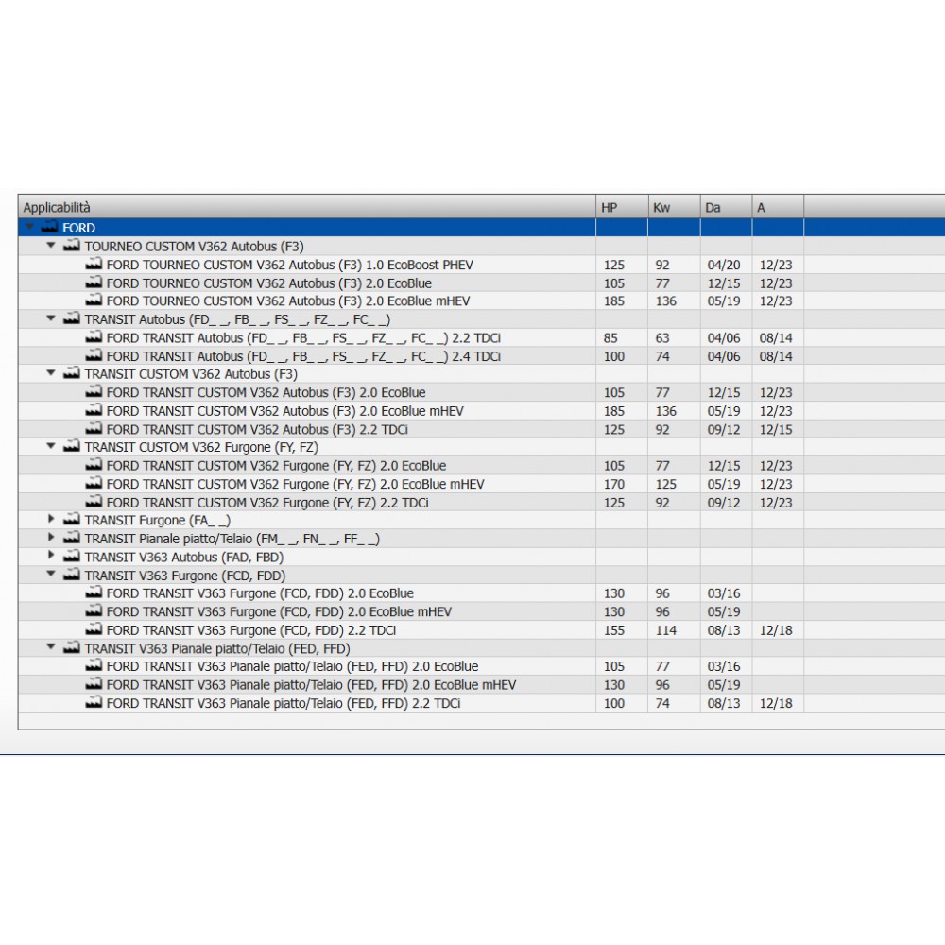945x945 pixels.
Task: Expand the TRANSIT Furgone (FA_ _) group
Action: [51, 521]
